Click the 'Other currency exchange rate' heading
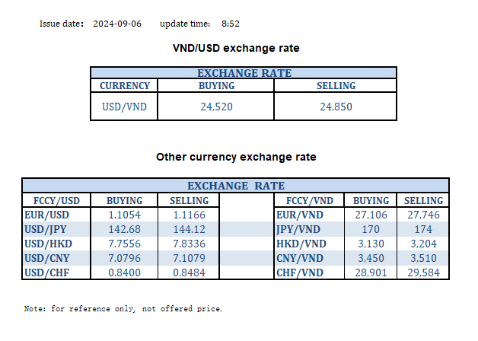The image size is (478, 341). pyautogui.click(x=236, y=157)
